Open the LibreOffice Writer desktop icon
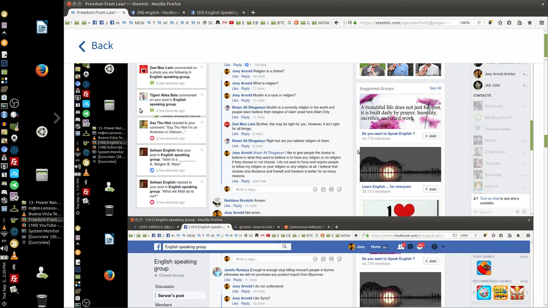The width and height of the screenshot is (548, 308). pos(42,28)
